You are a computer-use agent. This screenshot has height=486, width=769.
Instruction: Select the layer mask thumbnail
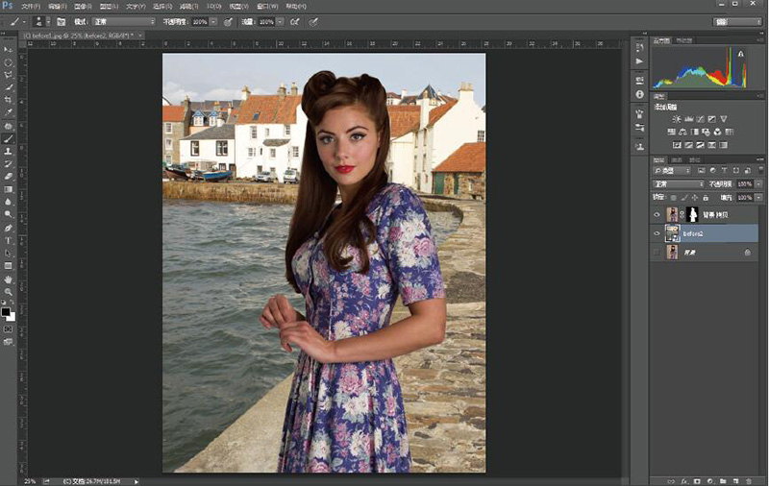691,214
